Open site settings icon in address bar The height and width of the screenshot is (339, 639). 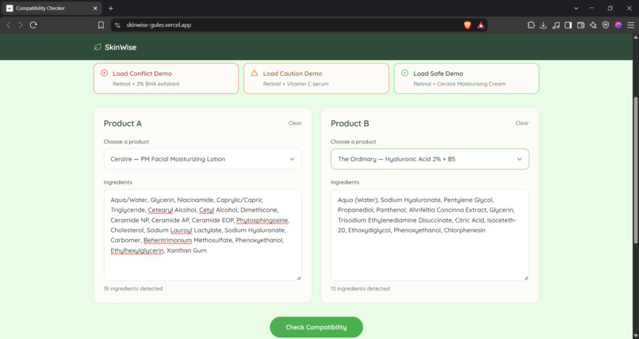click(117, 25)
